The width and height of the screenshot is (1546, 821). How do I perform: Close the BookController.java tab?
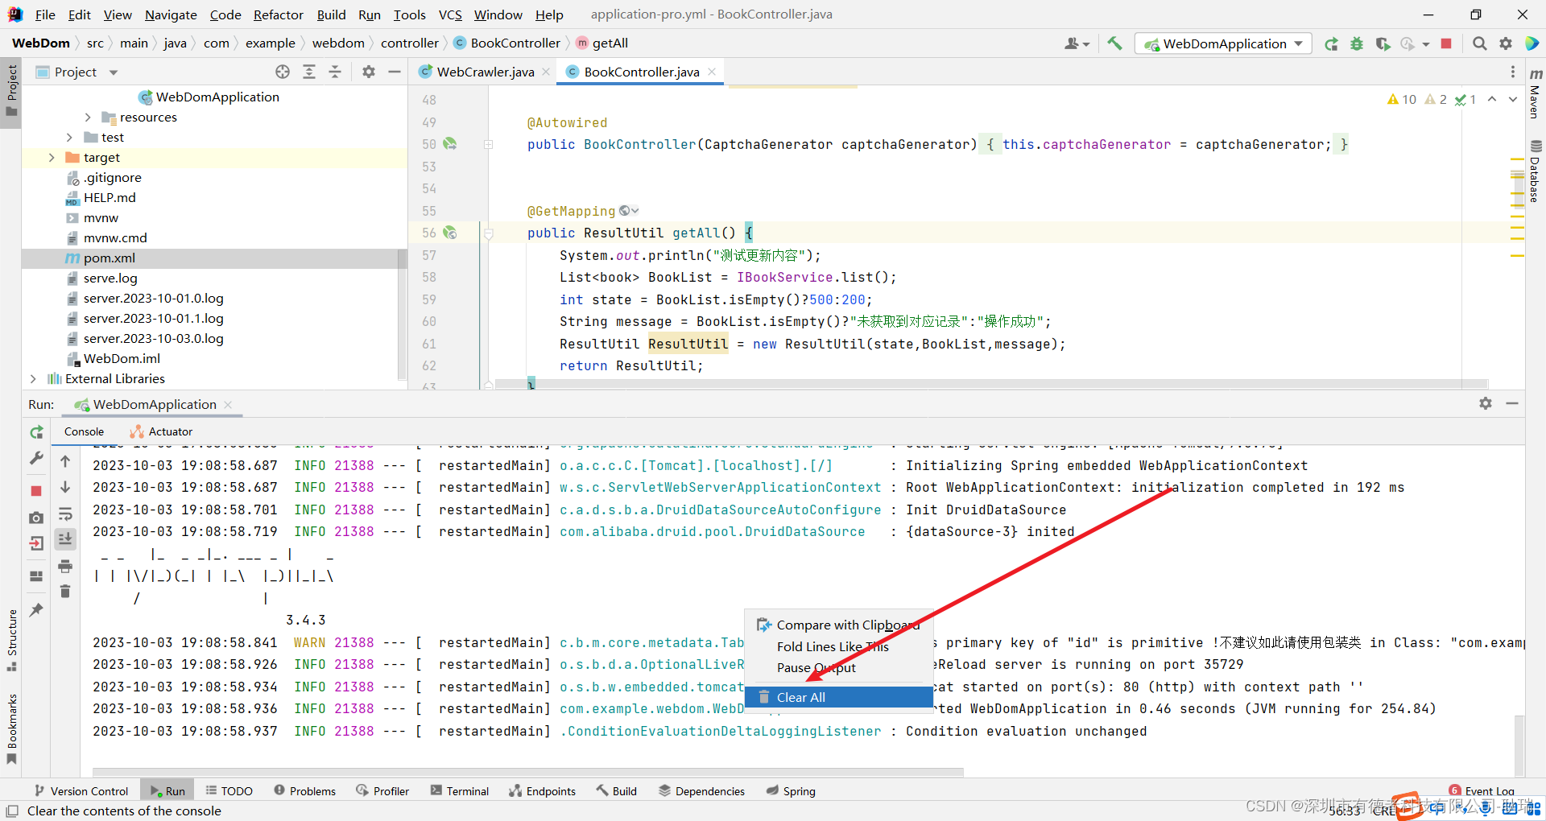point(712,72)
